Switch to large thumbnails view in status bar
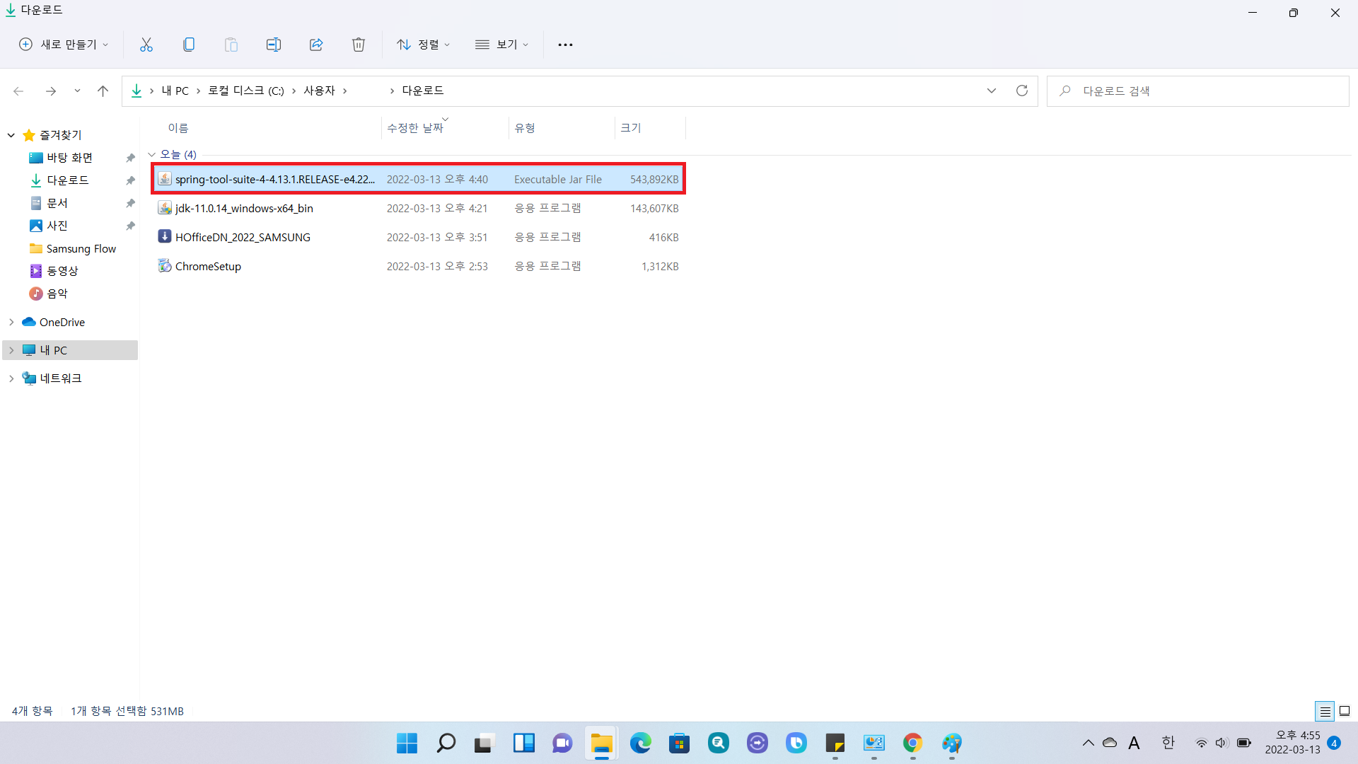This screenshot has height=764, width=1358. pyautogui.click(x=1345, y=711)
